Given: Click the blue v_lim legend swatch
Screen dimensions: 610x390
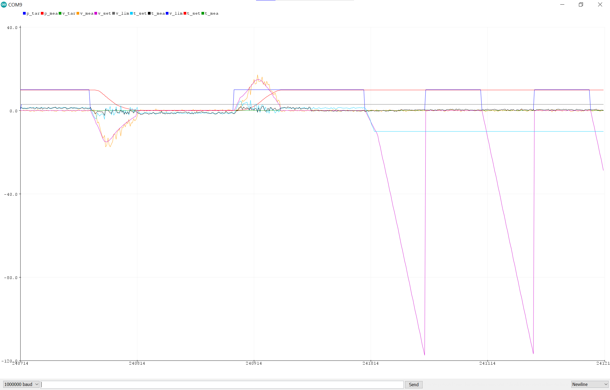Looking at the screenshot, I should [x=167, y=13].
